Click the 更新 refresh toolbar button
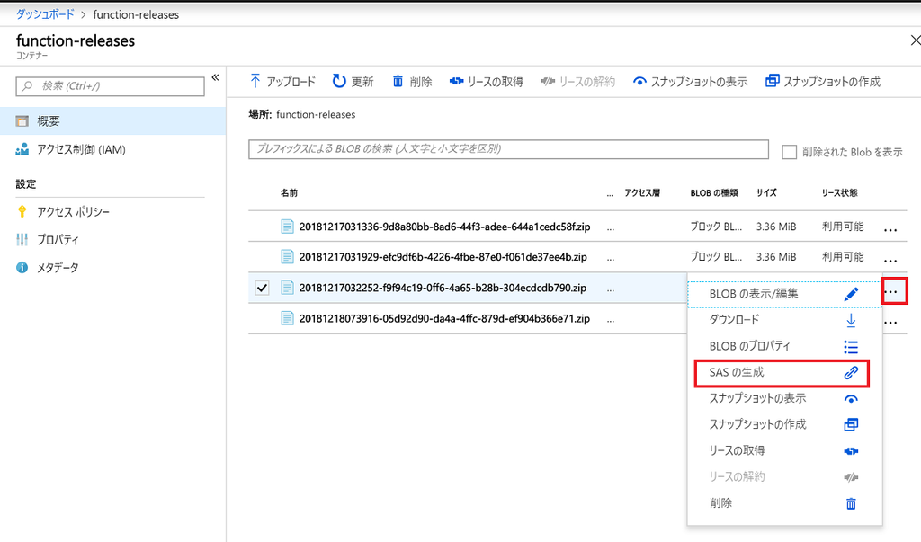The height and width of the screenshot is (542, 921). tap(353, 82)
